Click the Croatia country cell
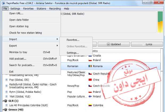165x112 pixels. (97, 56)
